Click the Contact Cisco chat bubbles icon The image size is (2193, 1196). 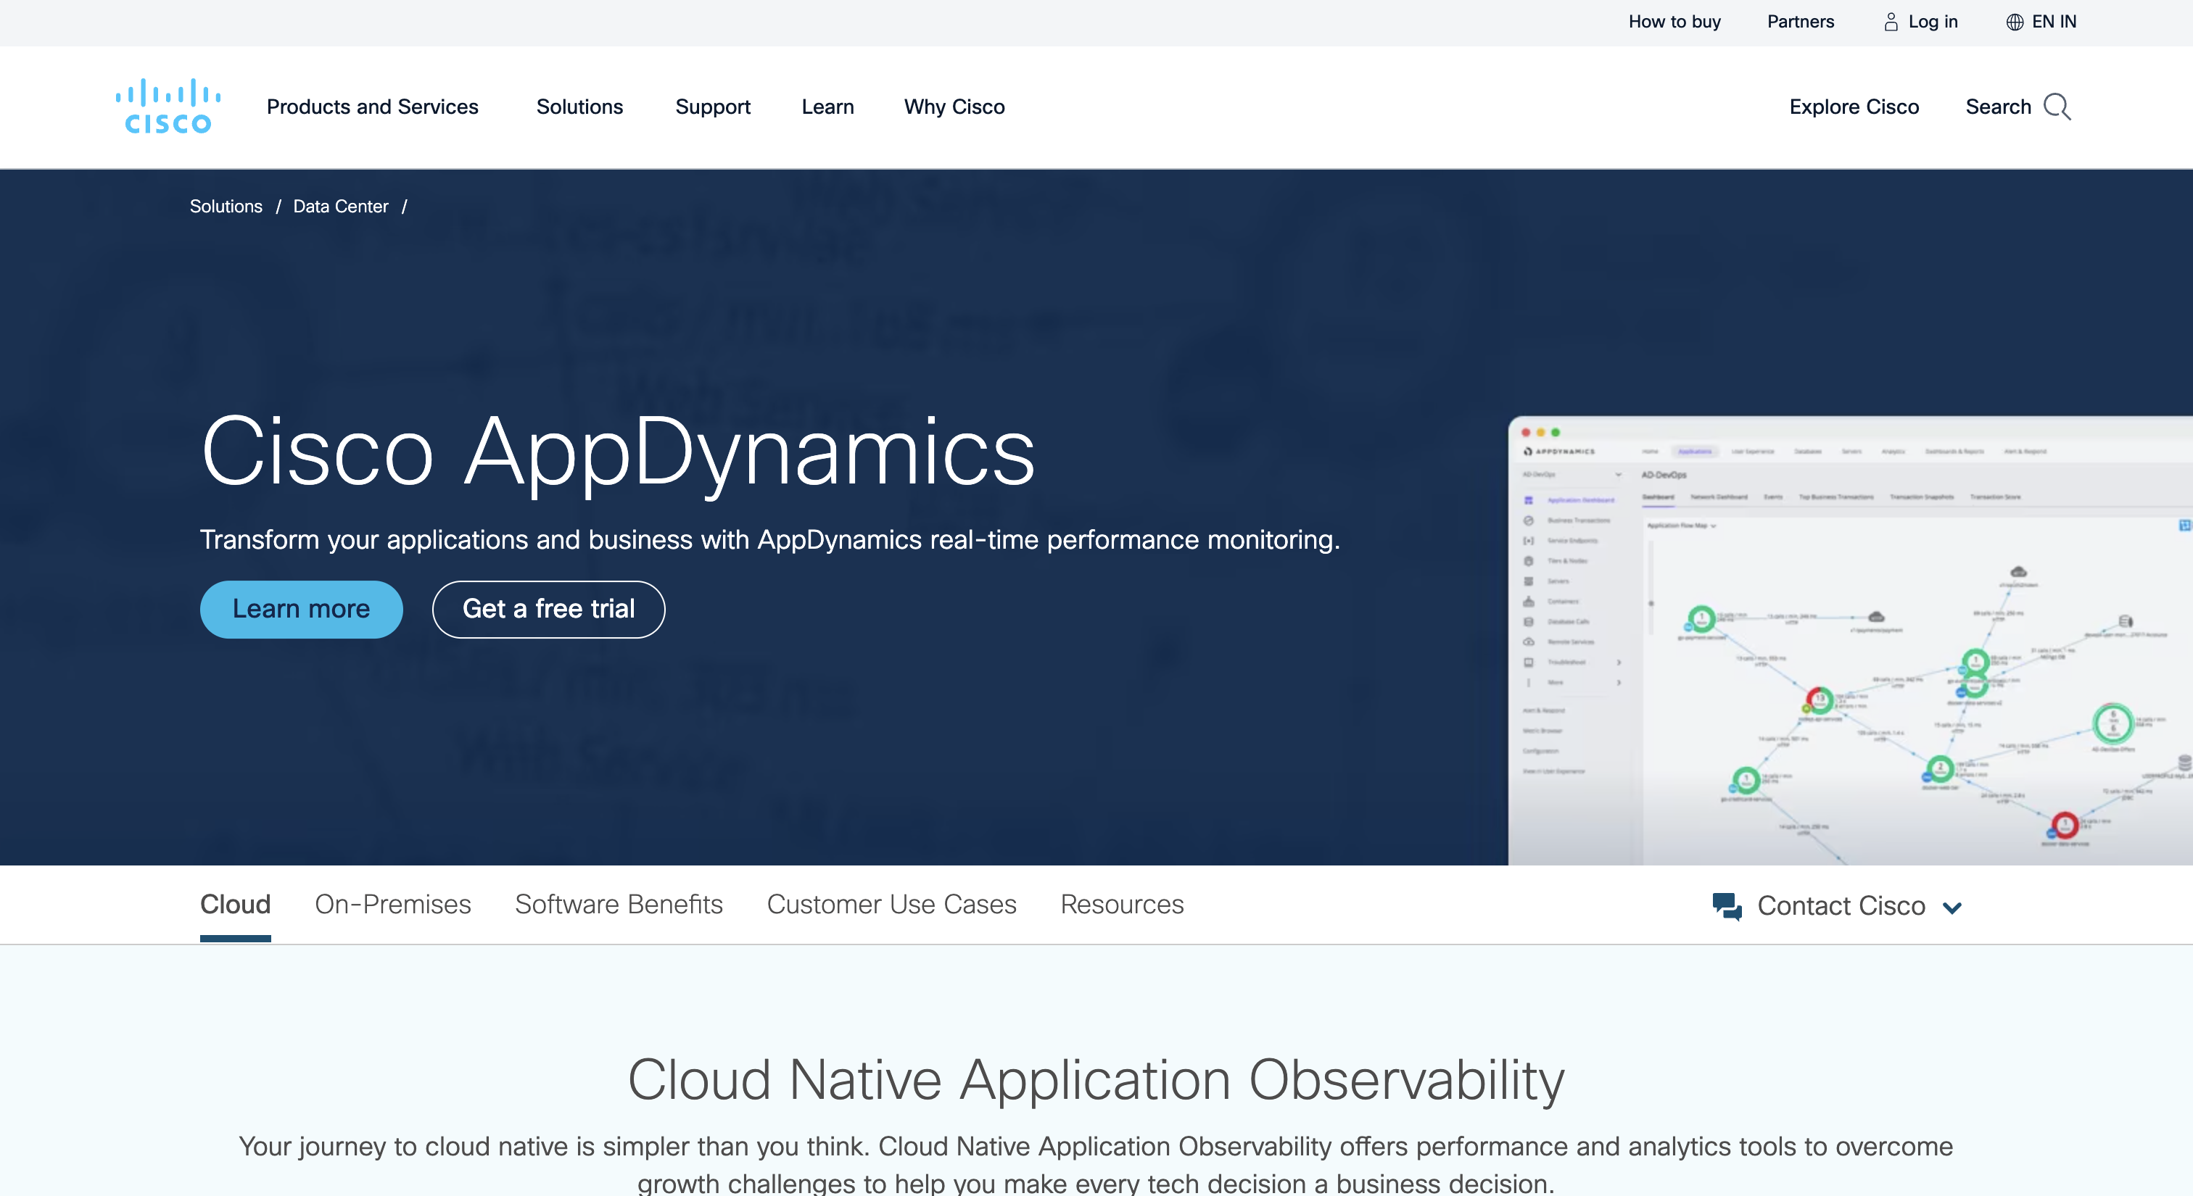point(1727,906)
